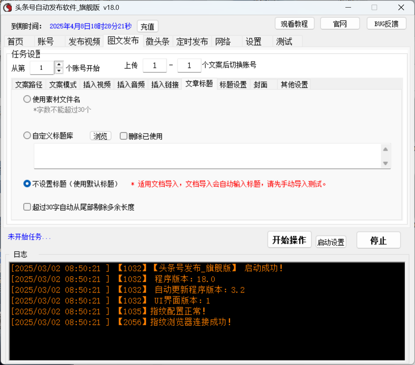Click the 停止 stop button
Image resolution: width=415 pixels, height=365 pixels.
point(378,240)
